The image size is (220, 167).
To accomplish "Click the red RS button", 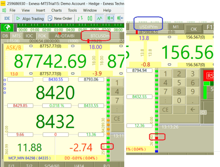I will point(209,76).
